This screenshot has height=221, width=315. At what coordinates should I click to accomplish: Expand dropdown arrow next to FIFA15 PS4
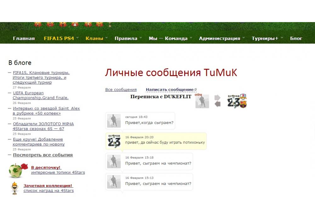[77, 38]
